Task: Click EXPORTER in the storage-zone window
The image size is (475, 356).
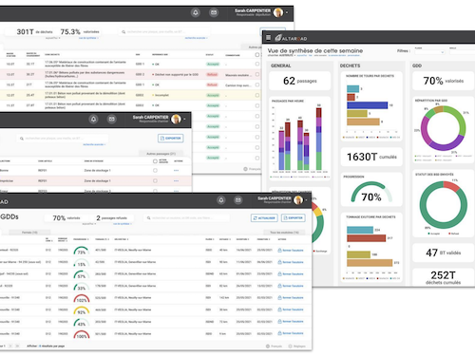Action: (x=171, y=139)
